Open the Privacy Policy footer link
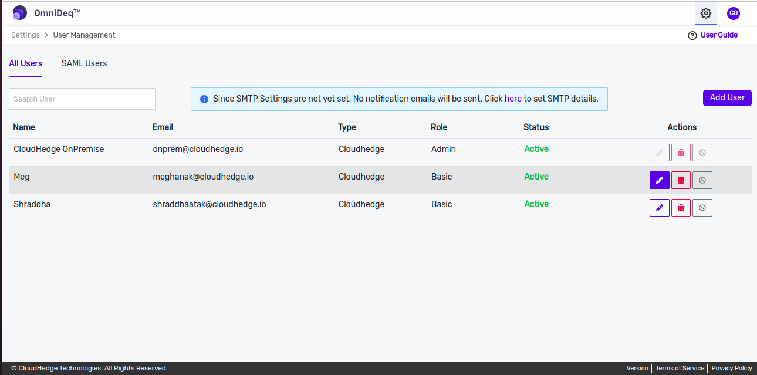The height and width of the screenshot is (375, 757). click(732, 368)
